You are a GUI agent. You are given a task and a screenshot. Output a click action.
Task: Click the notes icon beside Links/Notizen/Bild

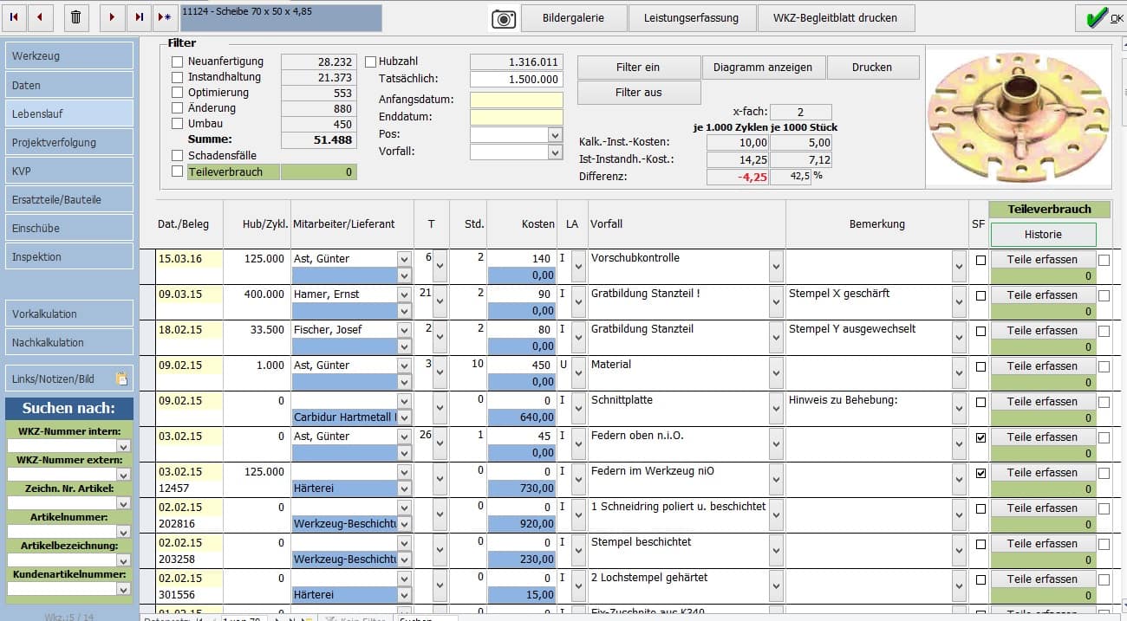[122, 378]
